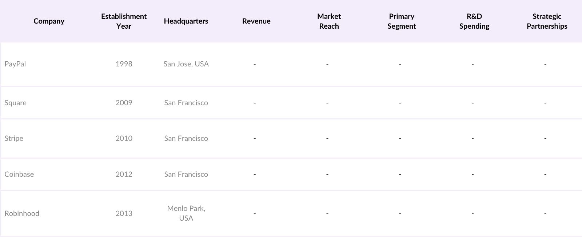Select Robinhood's empty Strategic Partnerships cell
The image size is (582, 237).
click(545, 213)
